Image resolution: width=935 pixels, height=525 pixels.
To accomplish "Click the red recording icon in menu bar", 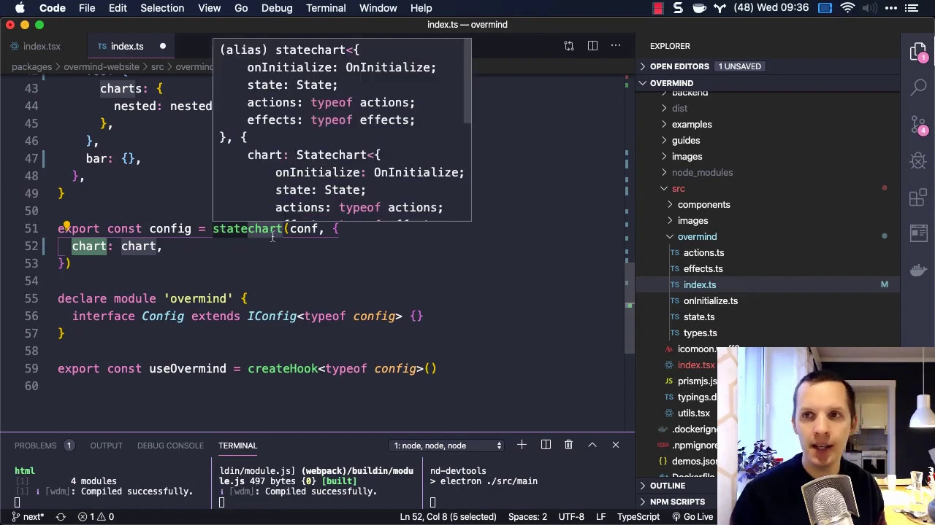I will coord(658,8).
